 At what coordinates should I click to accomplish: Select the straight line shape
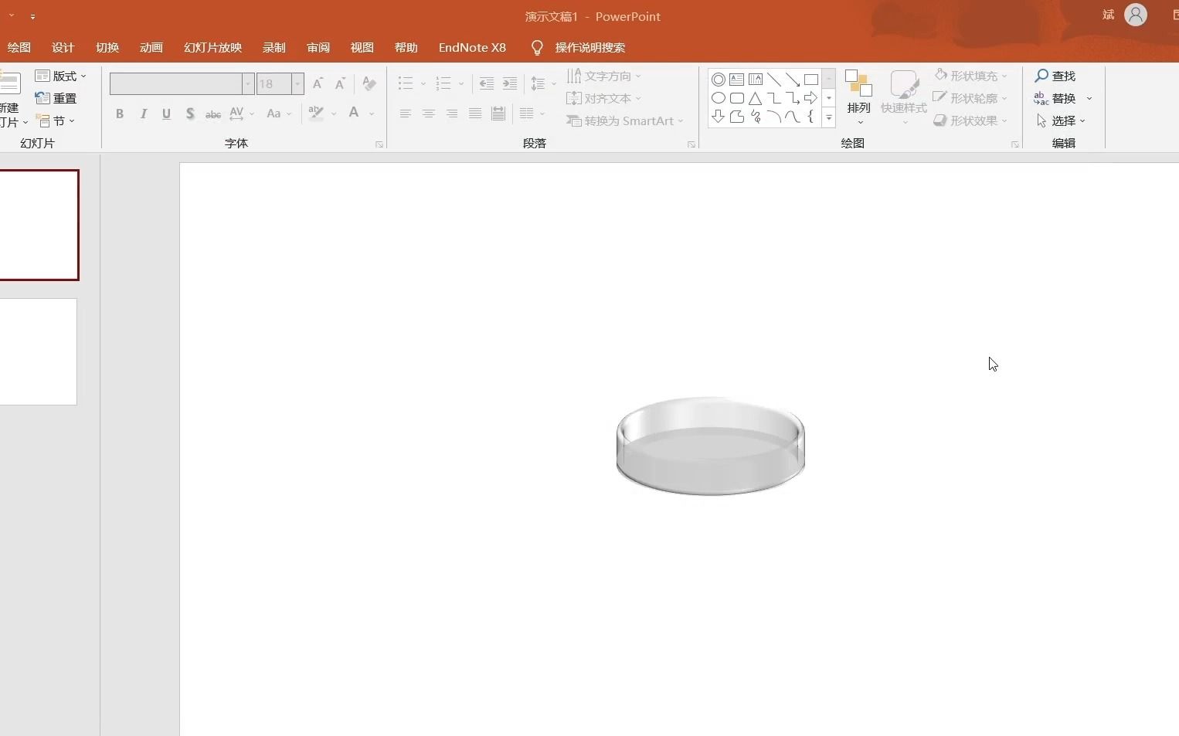coord(774,80)
